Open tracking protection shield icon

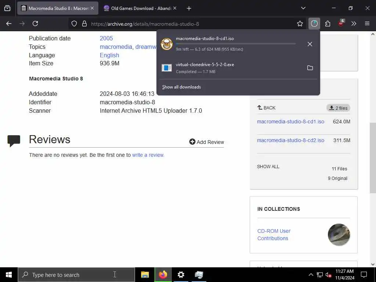pyautogui.click(x=74, y=23)
